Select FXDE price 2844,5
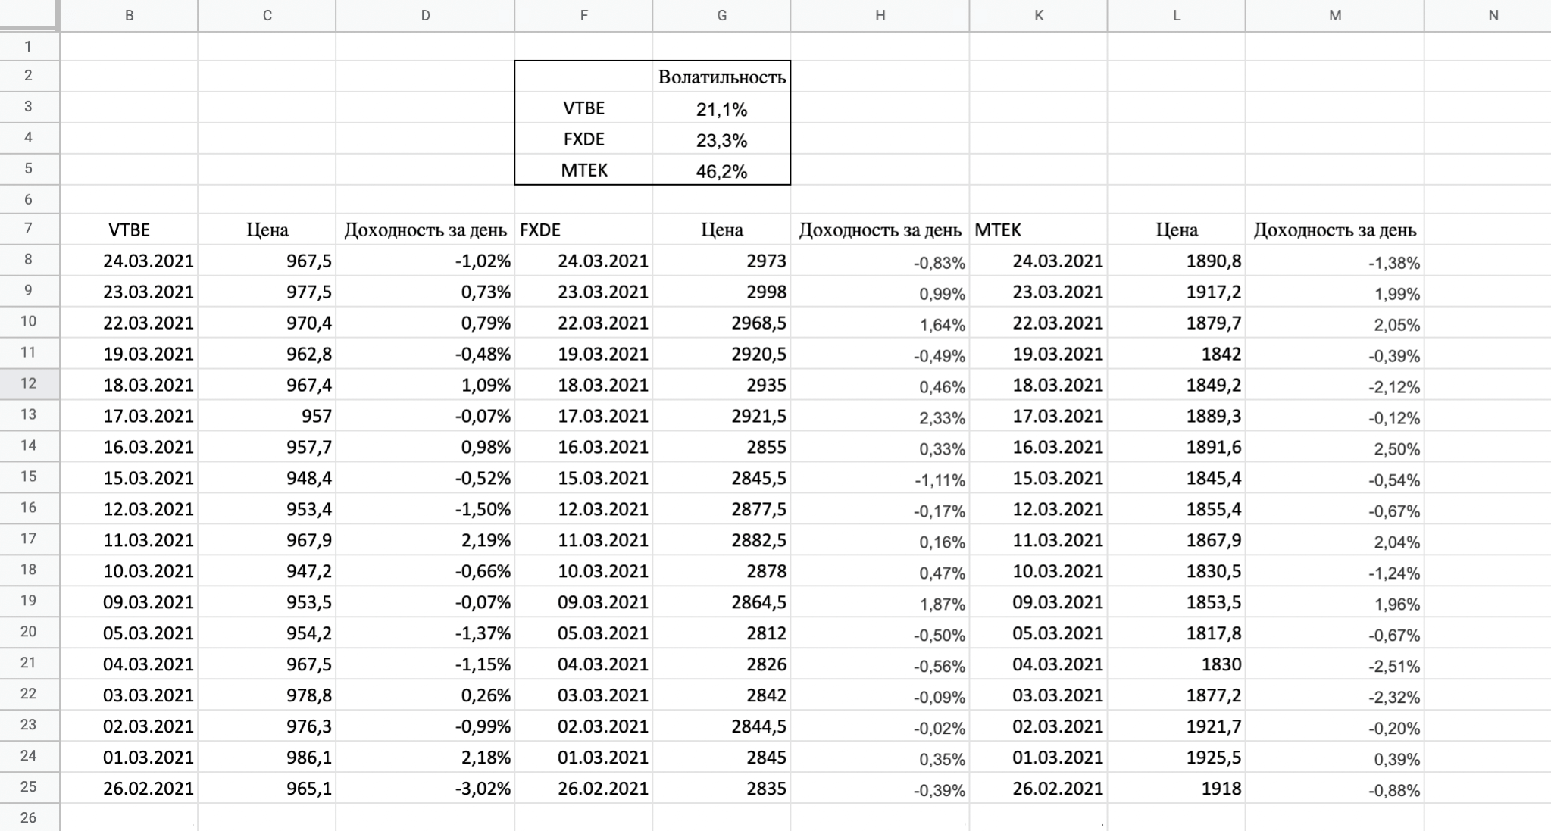Viewport: 1551px width, 831px height. point(721,726)
